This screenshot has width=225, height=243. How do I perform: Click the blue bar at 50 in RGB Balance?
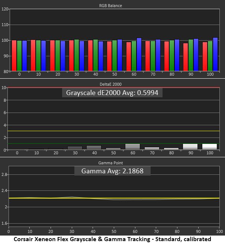tap(120, 55)
